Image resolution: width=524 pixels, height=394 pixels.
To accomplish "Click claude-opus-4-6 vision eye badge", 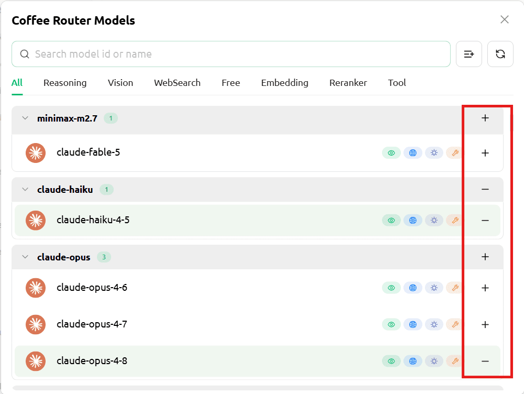I will click(391, 288).
